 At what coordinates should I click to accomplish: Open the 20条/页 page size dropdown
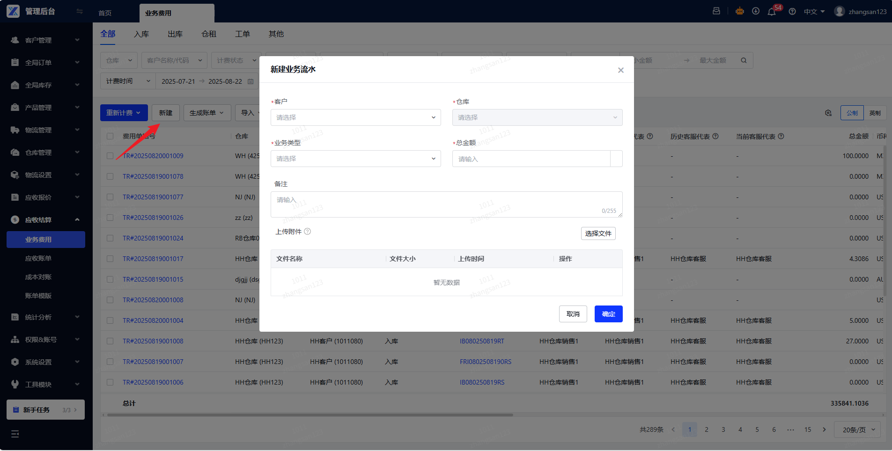pos(857,429)
